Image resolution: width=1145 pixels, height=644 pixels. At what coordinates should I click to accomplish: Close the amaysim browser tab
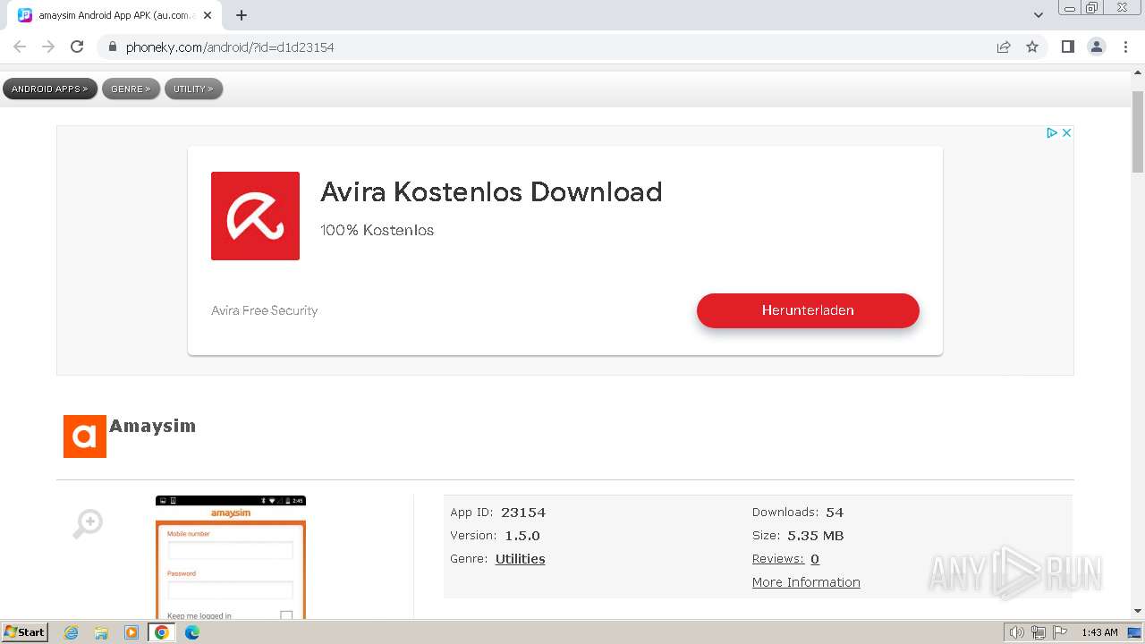click(208, 15)
